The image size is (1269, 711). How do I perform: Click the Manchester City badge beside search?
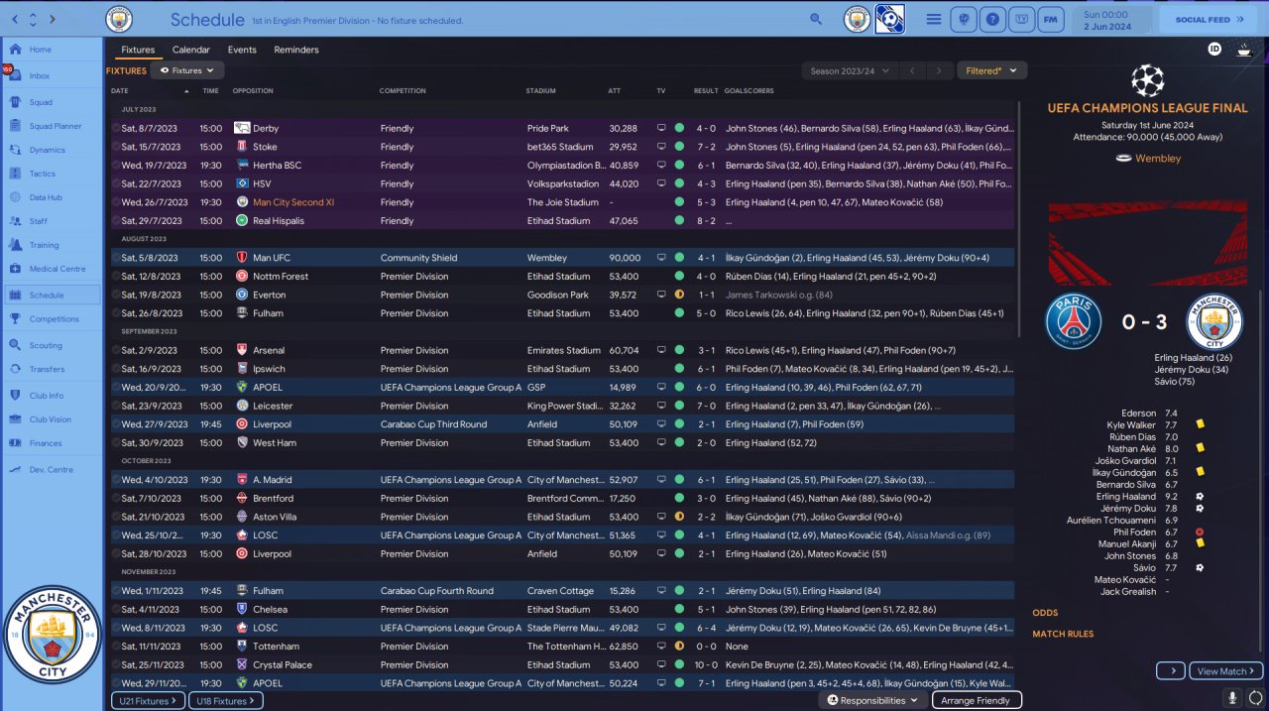click(x=857, y=19)
